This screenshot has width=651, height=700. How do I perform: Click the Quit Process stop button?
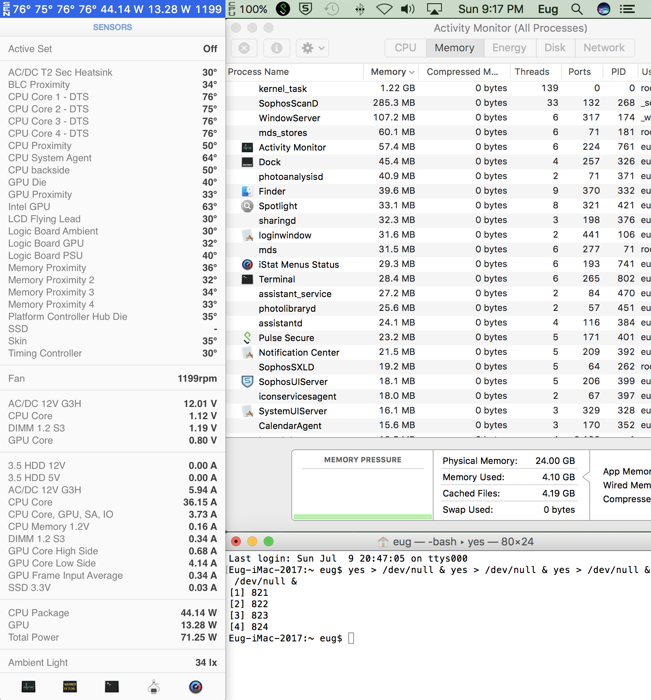click(244, 48)
